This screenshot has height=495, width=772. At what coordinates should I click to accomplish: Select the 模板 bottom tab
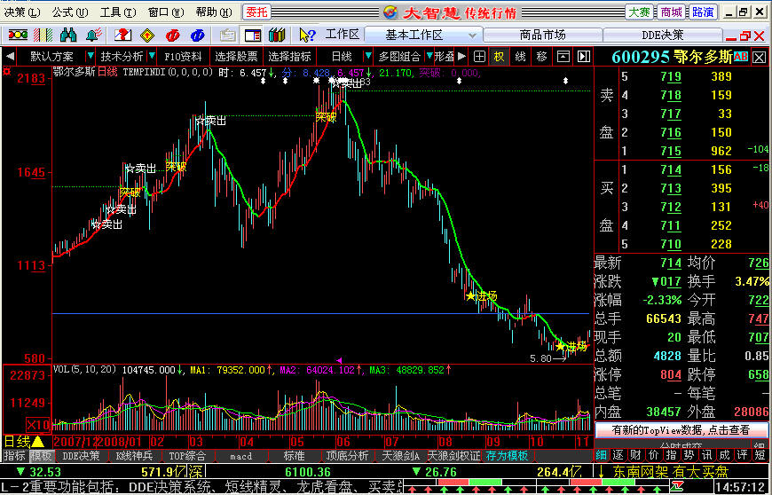tap(40, 456)
